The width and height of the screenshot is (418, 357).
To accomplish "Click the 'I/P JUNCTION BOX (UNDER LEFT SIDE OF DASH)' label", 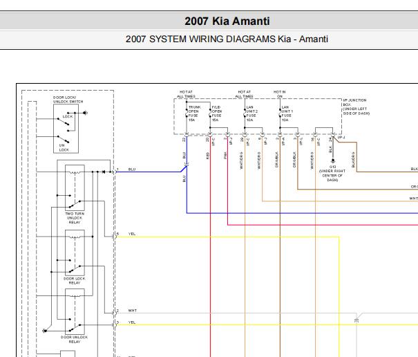I will [356, 107].
